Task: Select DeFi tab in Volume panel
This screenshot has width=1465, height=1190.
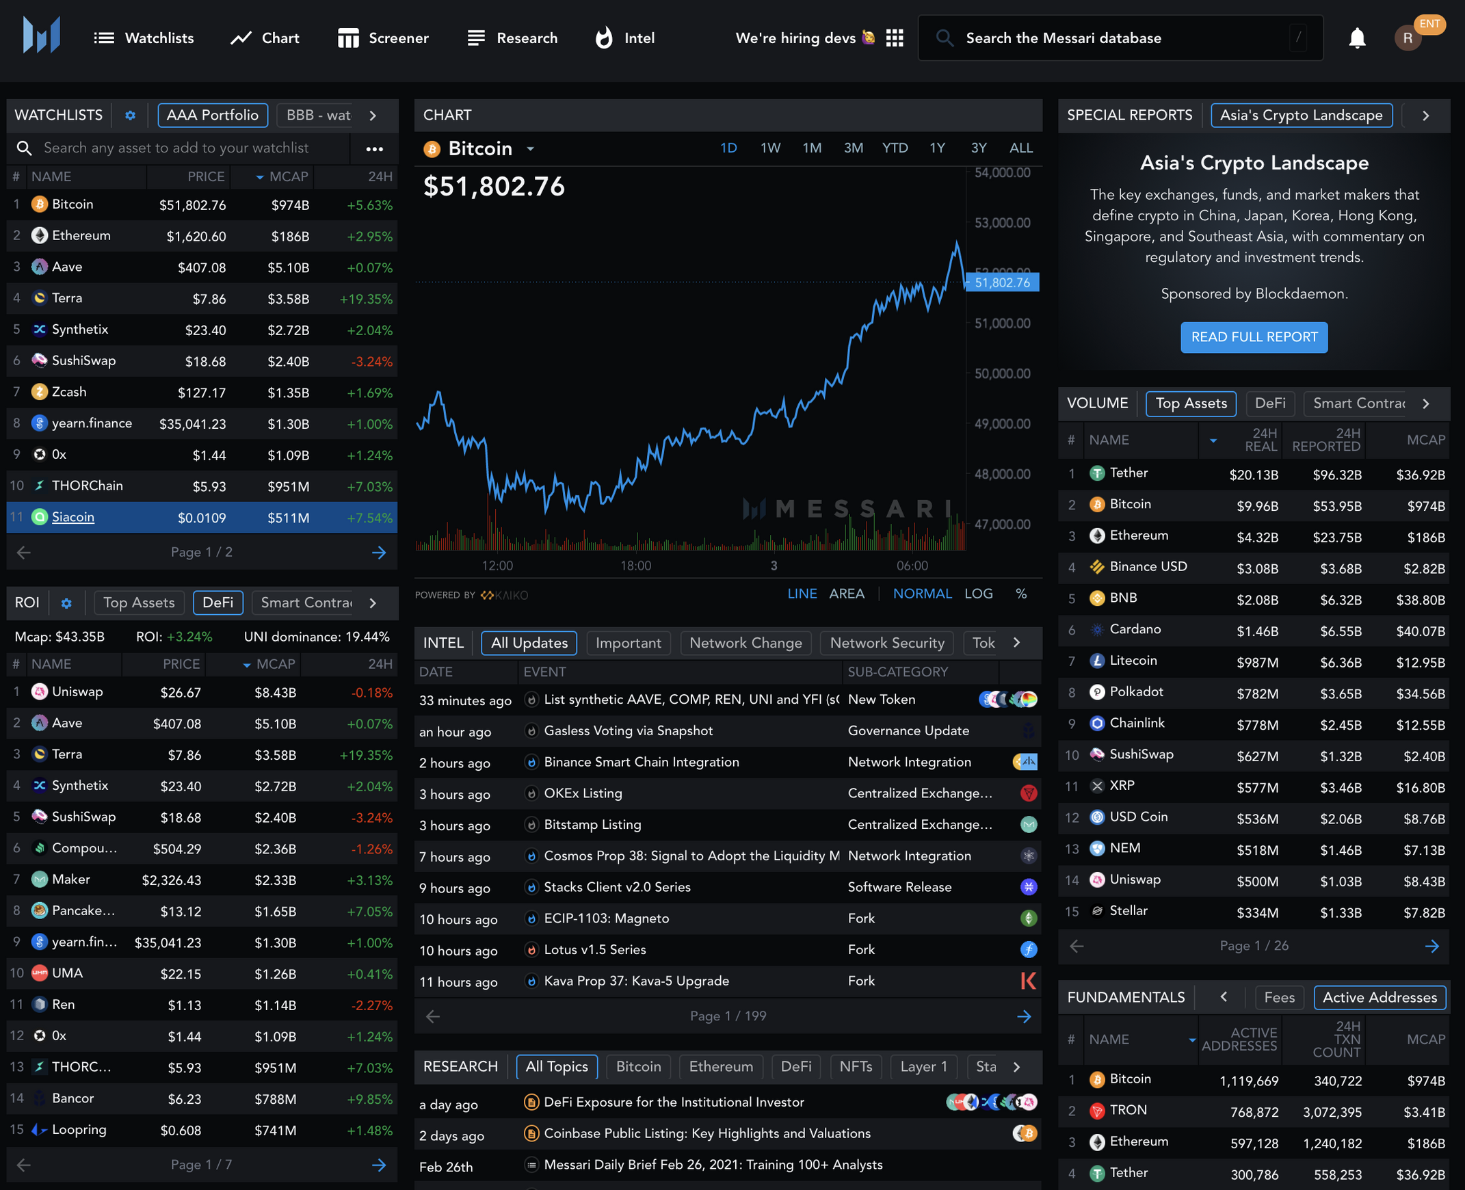Action: (1269, 403)
